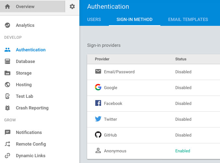220x163 pixels.
Task: Open the GitHub provider row
Action: point(154,135)
